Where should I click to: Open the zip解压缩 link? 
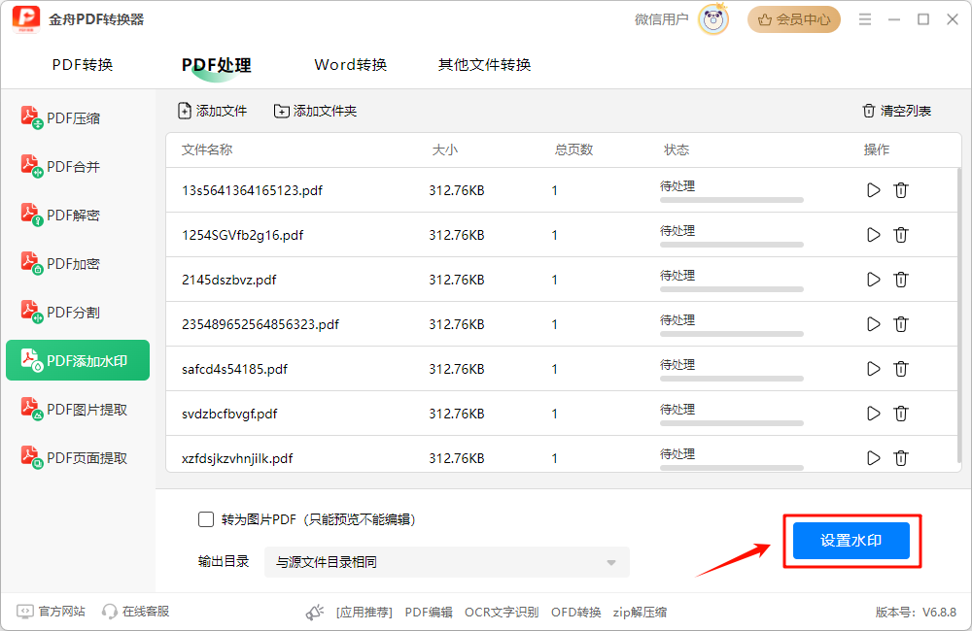point(640,612)
